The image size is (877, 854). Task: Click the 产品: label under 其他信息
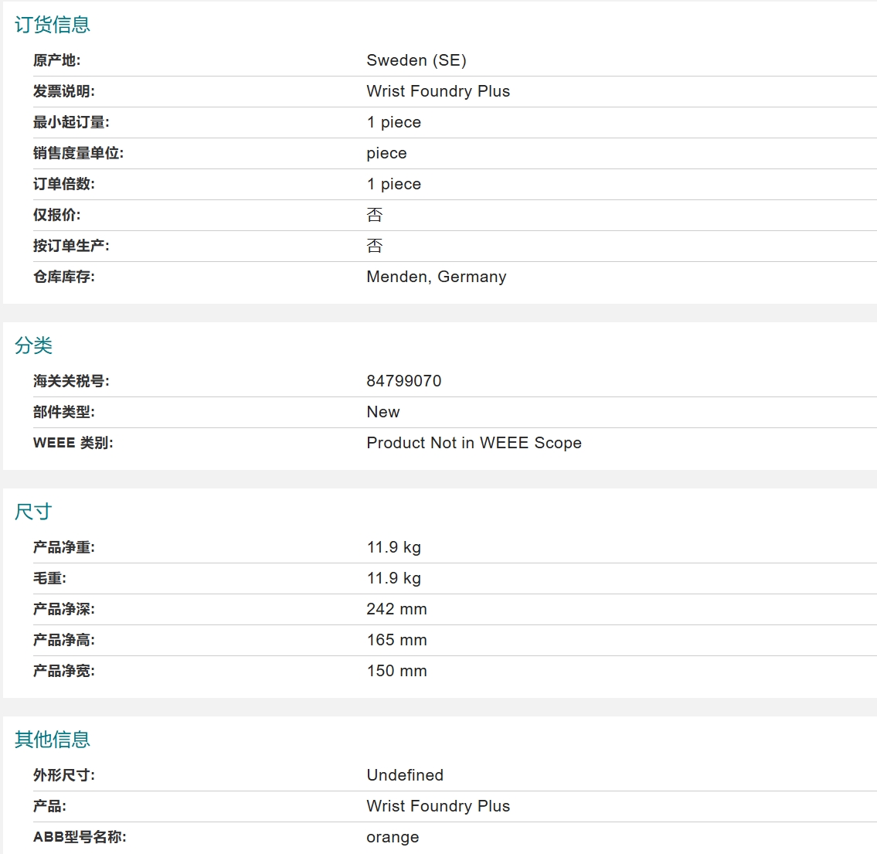point(49,806)
